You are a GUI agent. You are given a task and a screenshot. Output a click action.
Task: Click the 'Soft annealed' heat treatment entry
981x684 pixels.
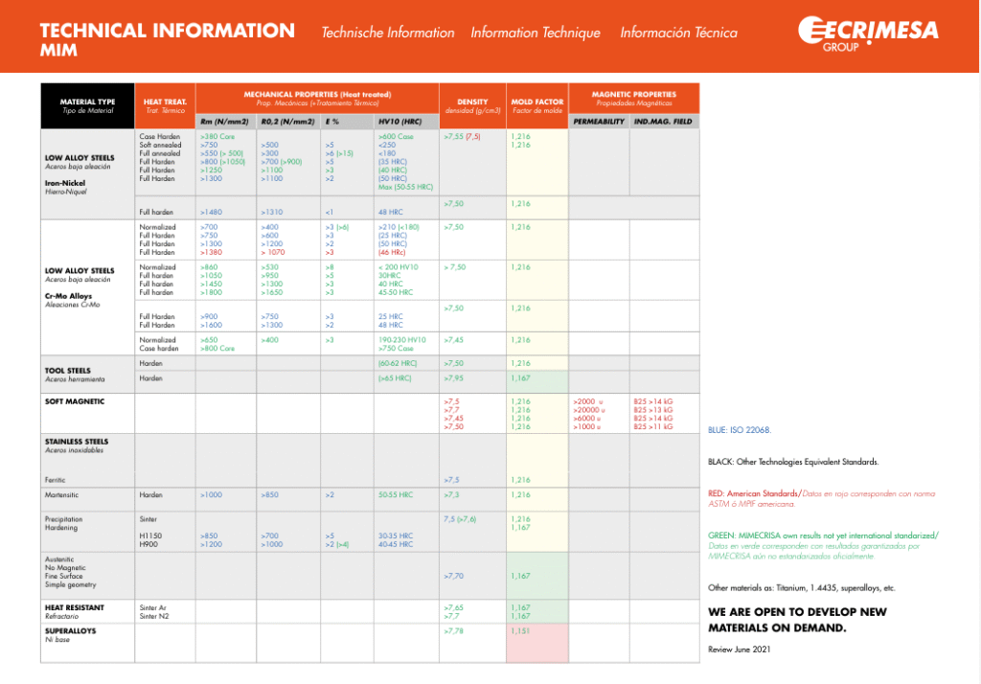(160, 145)
